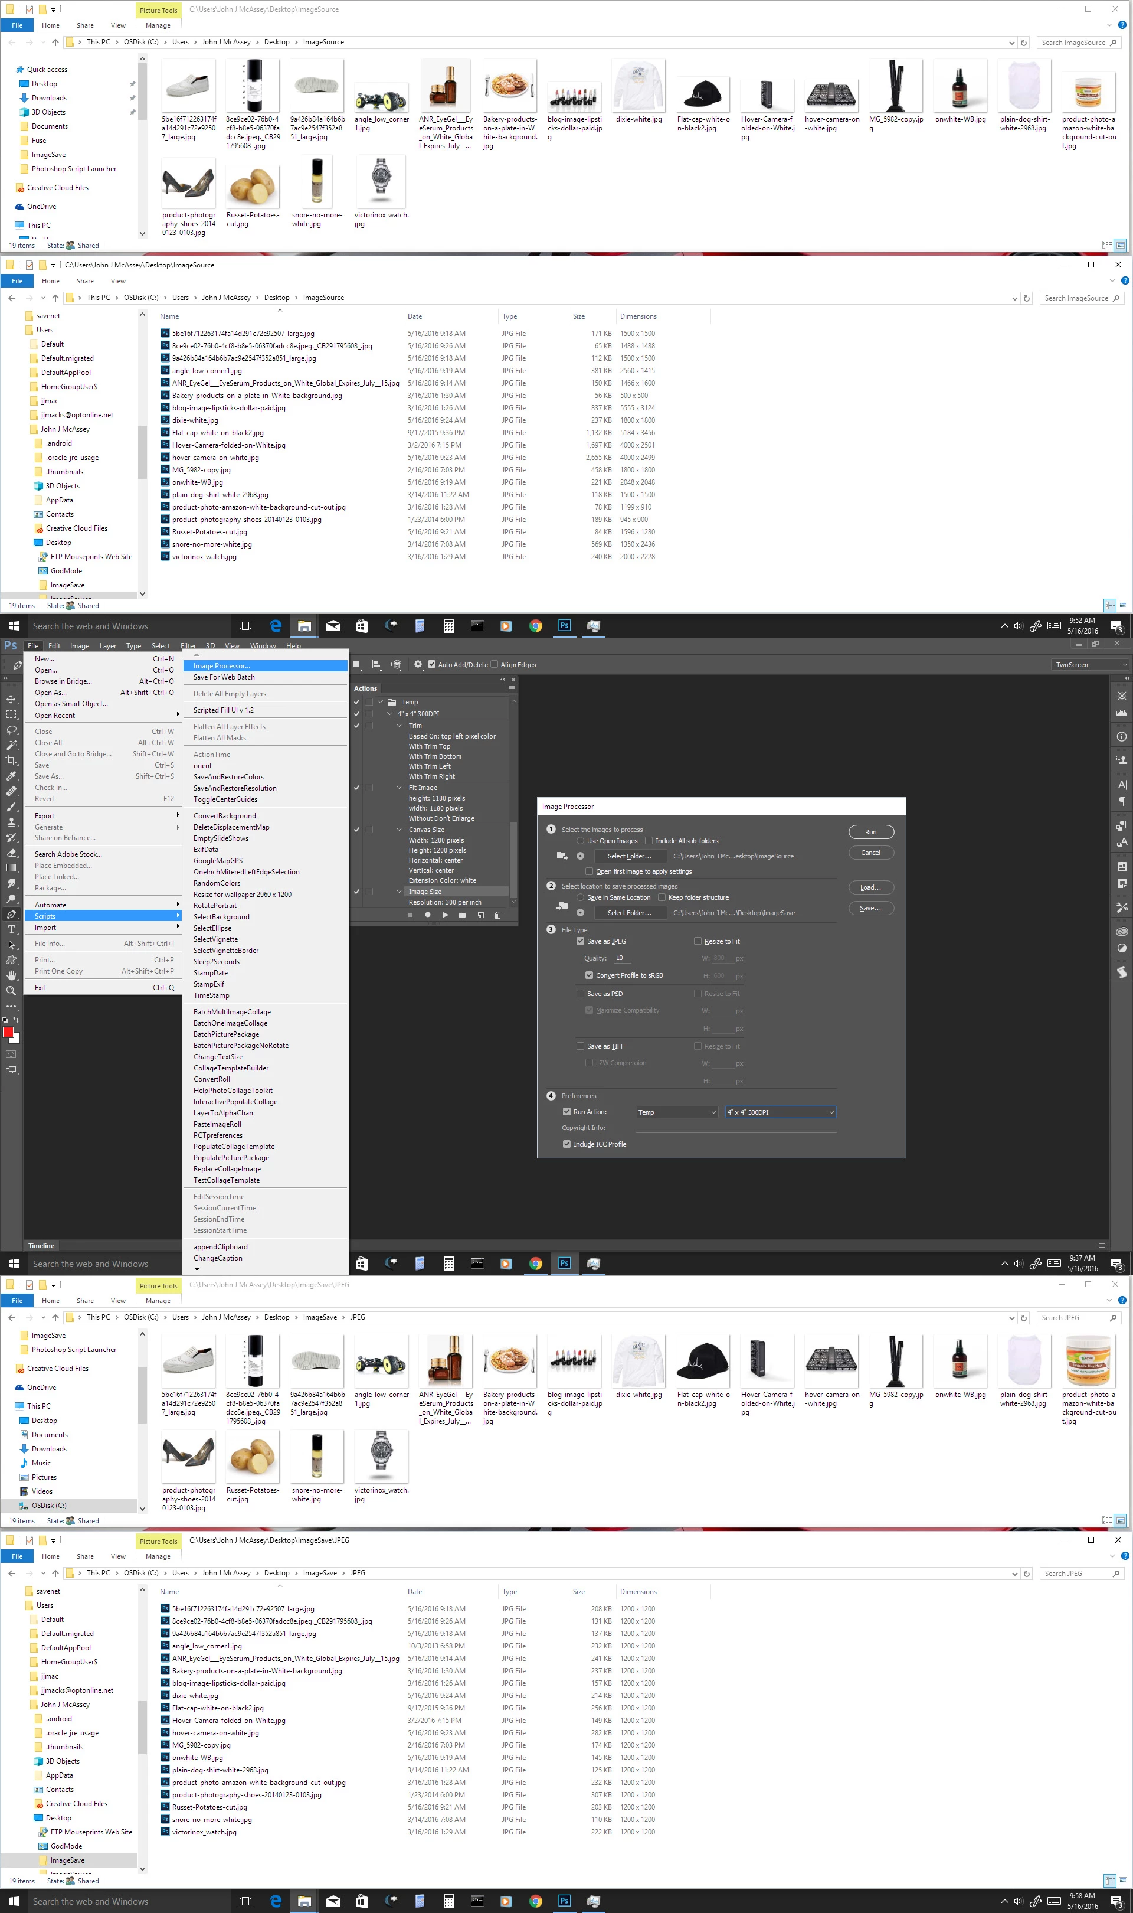Choose Image Processor from Scripts submenu
The height and width of the screenshot is (1913, 1133).
pyautogui.click(x=221, y=666)
